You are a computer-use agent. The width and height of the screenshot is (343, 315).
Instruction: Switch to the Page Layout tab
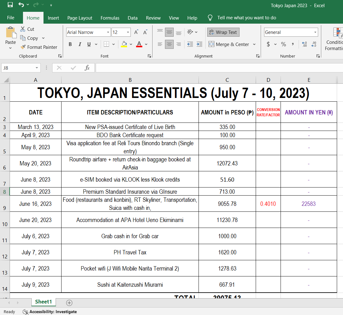[x=80, y=18]
